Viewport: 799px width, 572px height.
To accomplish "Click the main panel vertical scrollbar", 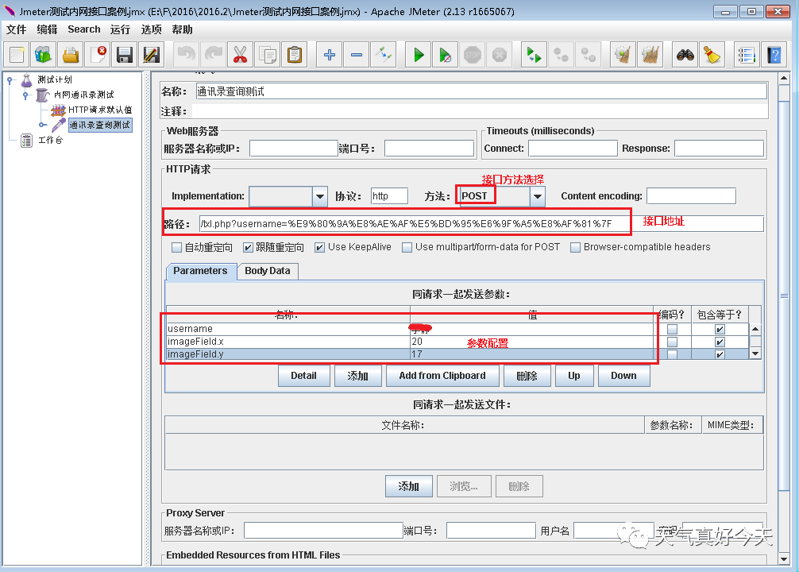I will pos(784,295).
